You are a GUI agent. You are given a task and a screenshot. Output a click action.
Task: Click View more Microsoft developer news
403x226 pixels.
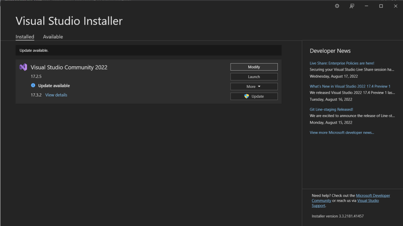[342, 133]
